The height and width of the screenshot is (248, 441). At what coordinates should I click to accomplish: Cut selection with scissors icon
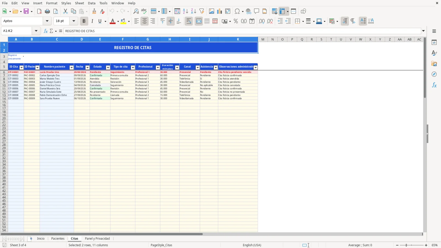click(x=65, y=11)
